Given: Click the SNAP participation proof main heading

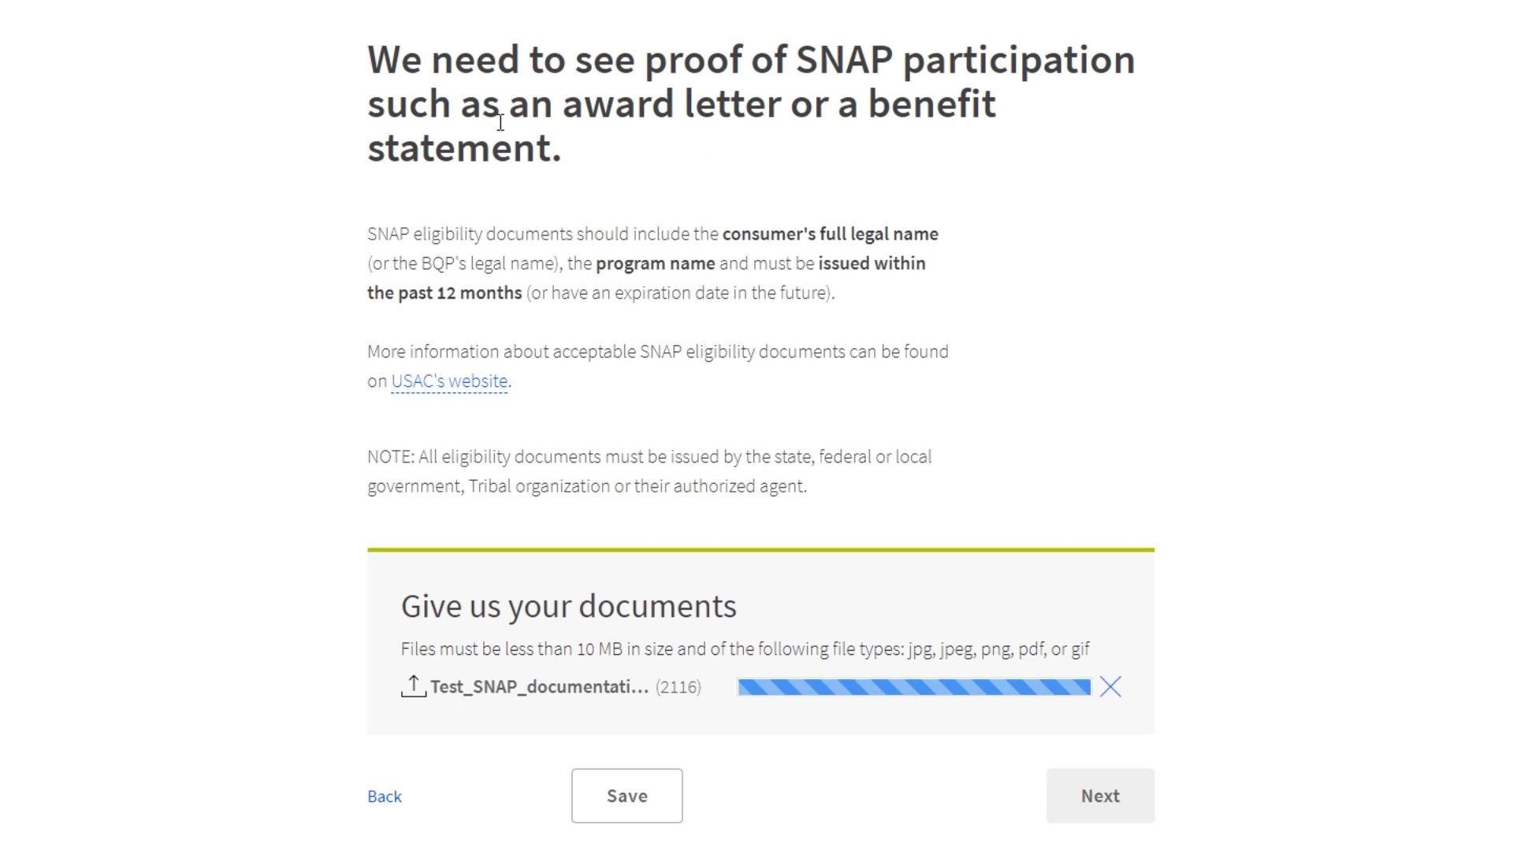Looking at the screenshot, I should click(x=751, y=104).
